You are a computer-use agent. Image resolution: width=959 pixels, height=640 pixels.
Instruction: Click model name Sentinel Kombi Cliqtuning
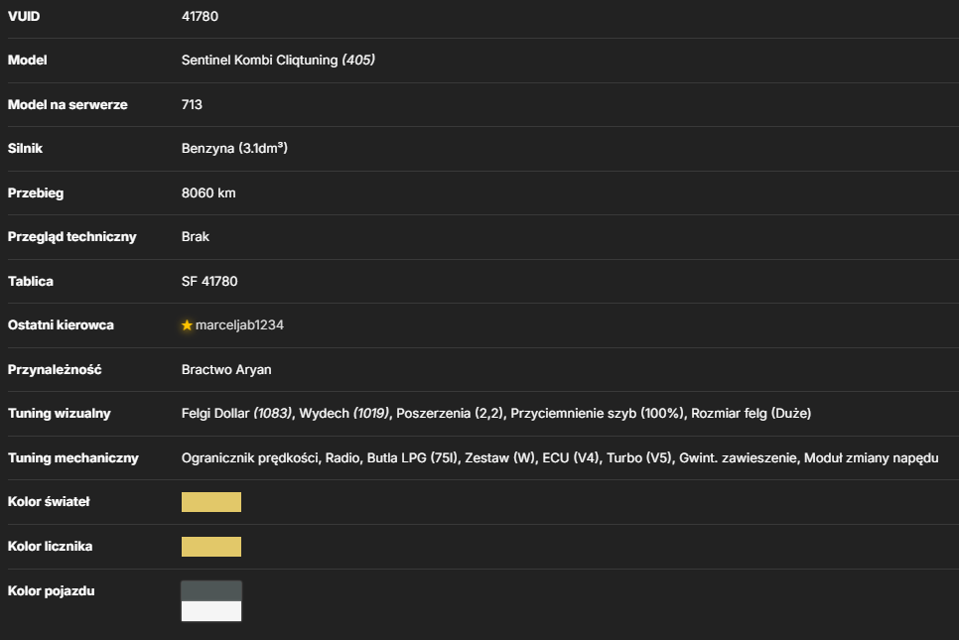click(259, 60)
